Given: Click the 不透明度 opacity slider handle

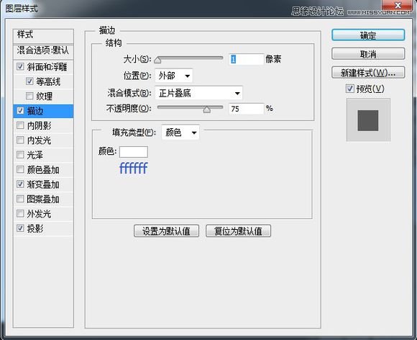Looking at the screenshot, I should click(x=207, y=109).
